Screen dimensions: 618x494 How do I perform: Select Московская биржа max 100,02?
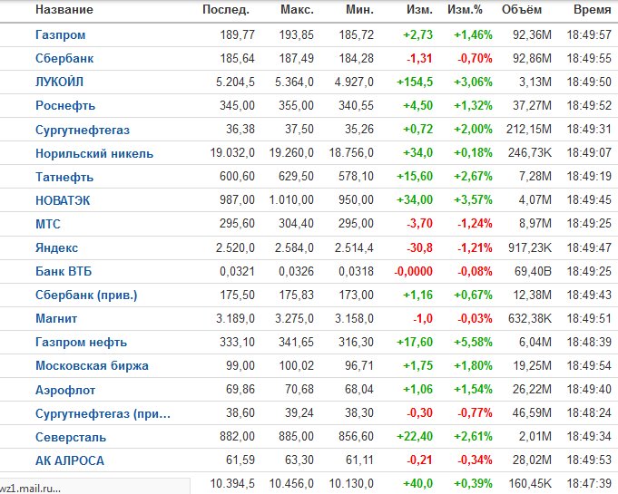pyautogui.click(x=297, y=365)
